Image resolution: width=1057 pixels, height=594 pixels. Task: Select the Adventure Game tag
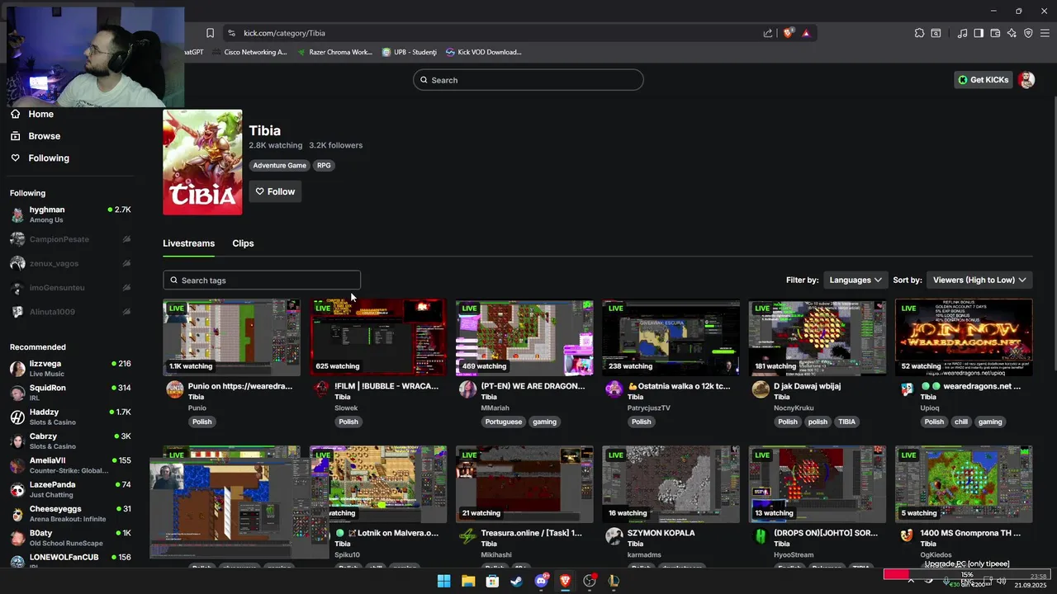279,165
